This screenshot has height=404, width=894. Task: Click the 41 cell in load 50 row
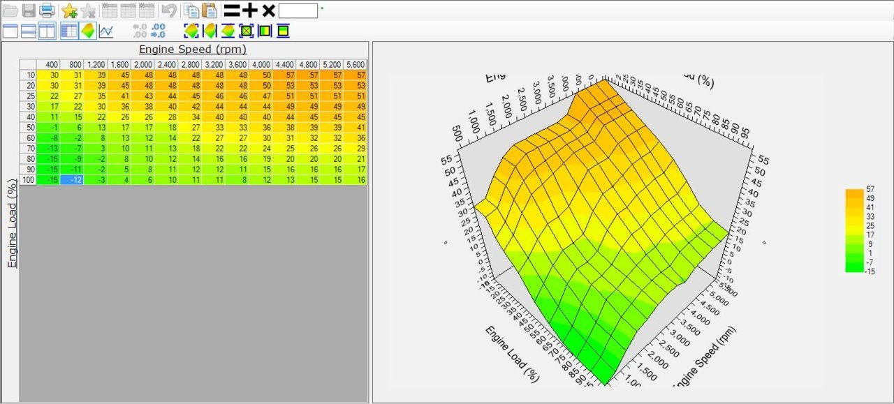(x=356, y=127)
